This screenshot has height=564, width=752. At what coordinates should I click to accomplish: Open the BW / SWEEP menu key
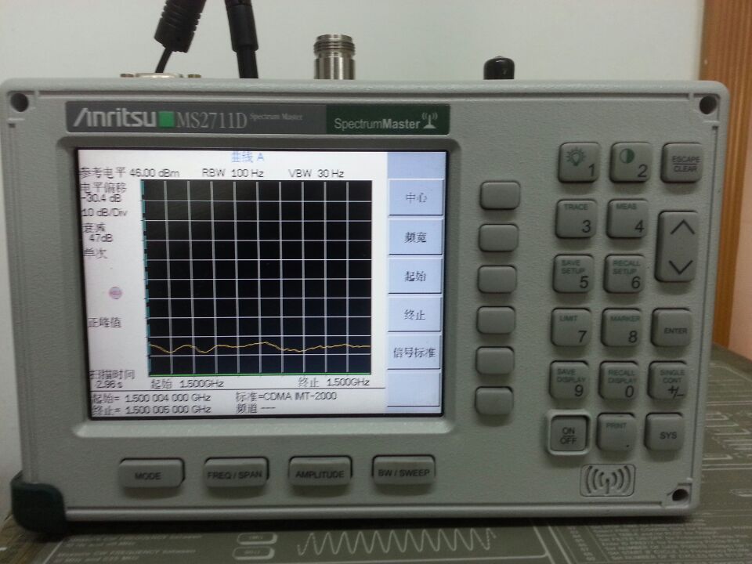pyautogui.click(x=404, y=472)
